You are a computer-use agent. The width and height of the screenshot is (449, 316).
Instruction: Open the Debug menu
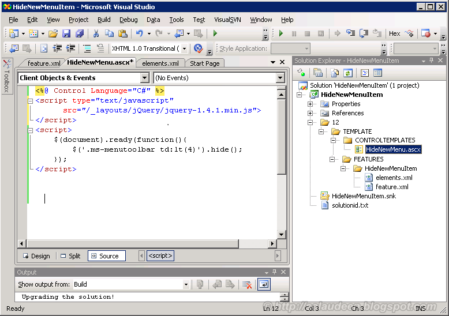point(128,20)
